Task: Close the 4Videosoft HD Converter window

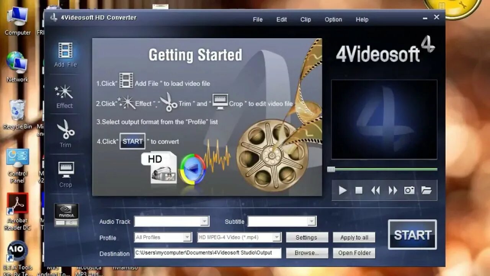Action: pos(436,17)
